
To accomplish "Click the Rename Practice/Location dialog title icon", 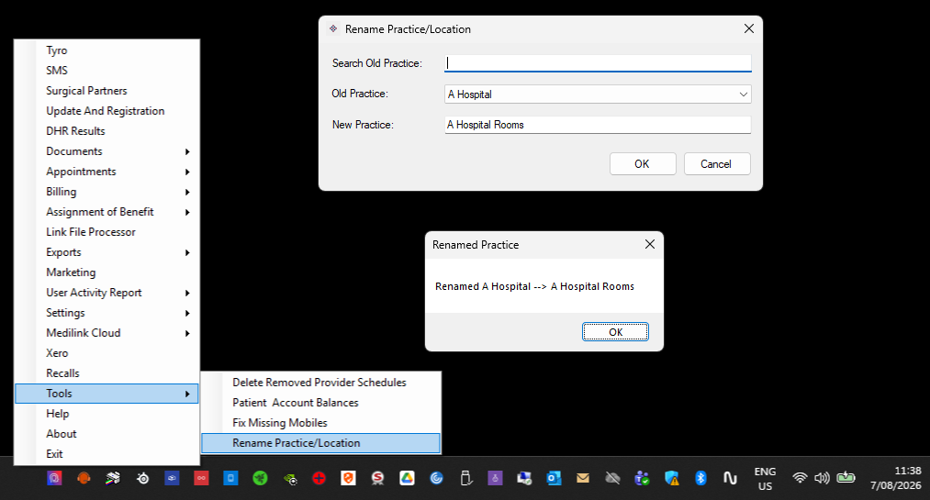I will point(333,28).
